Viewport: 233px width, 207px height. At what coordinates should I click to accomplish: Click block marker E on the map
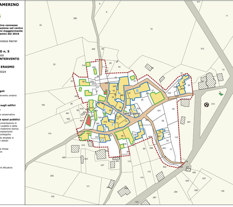pos(105,110)
